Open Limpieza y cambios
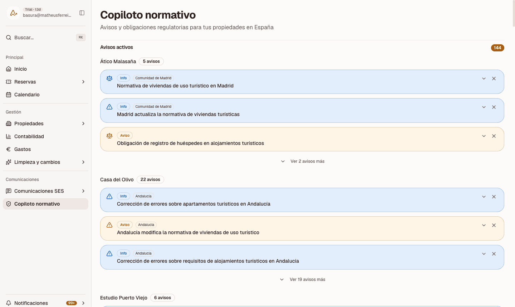 click(x=45, y=162)
